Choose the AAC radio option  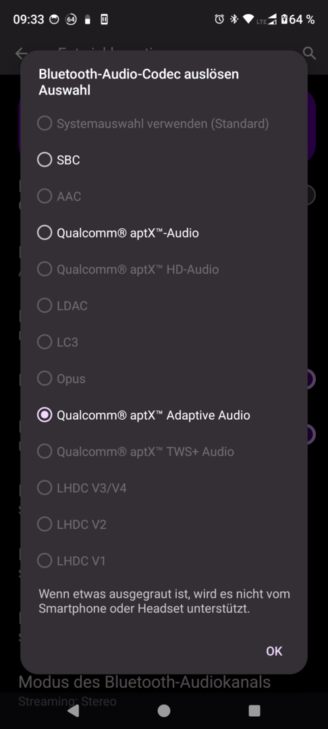164,196
